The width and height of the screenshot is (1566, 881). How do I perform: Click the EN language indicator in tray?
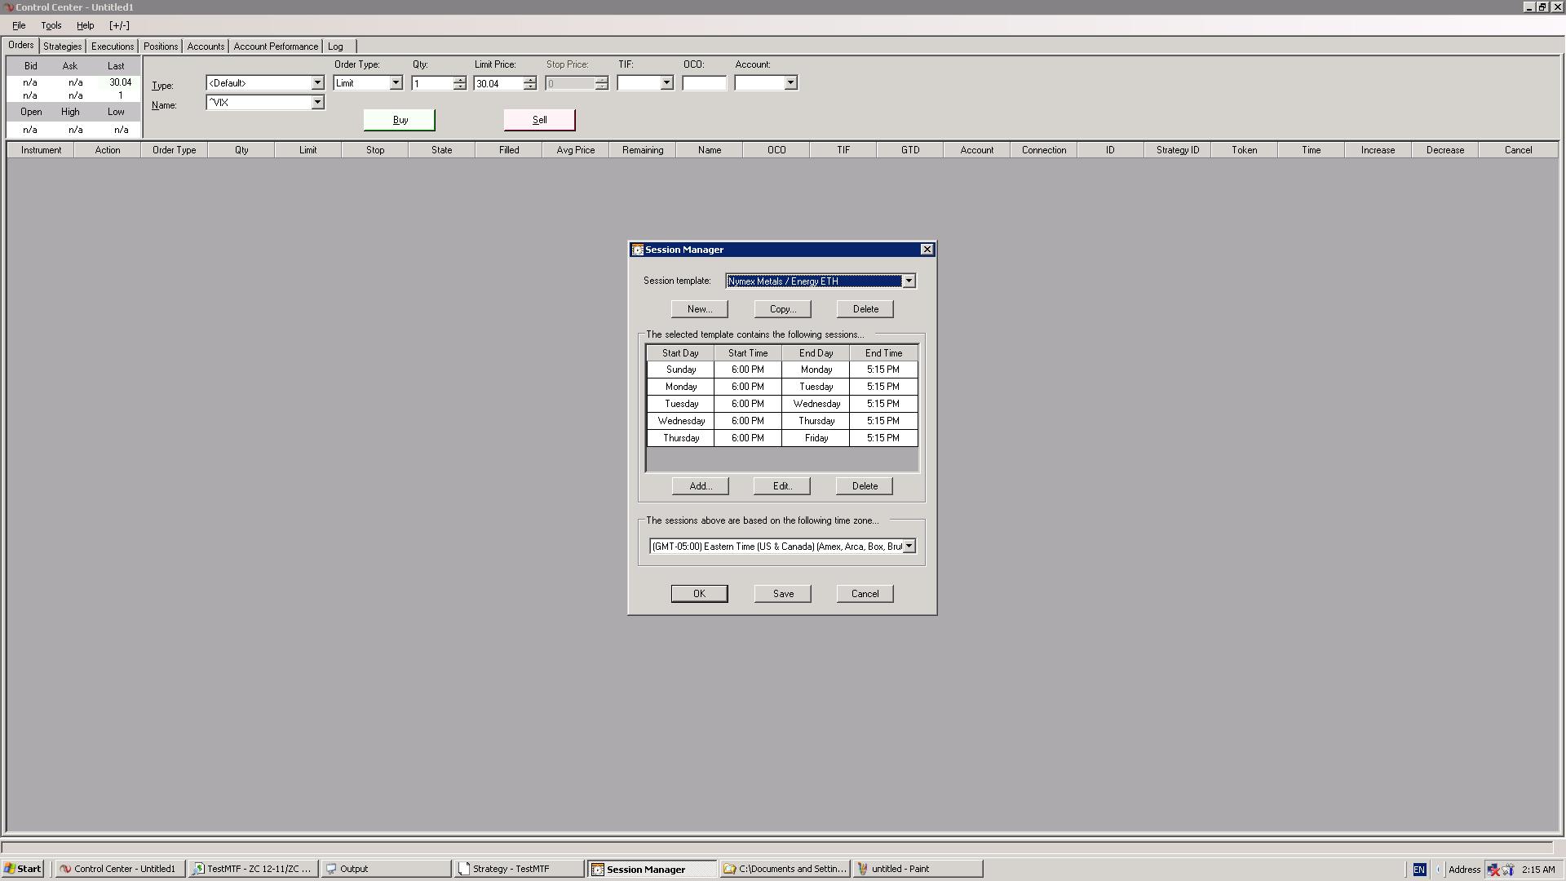click(1418, 870)
